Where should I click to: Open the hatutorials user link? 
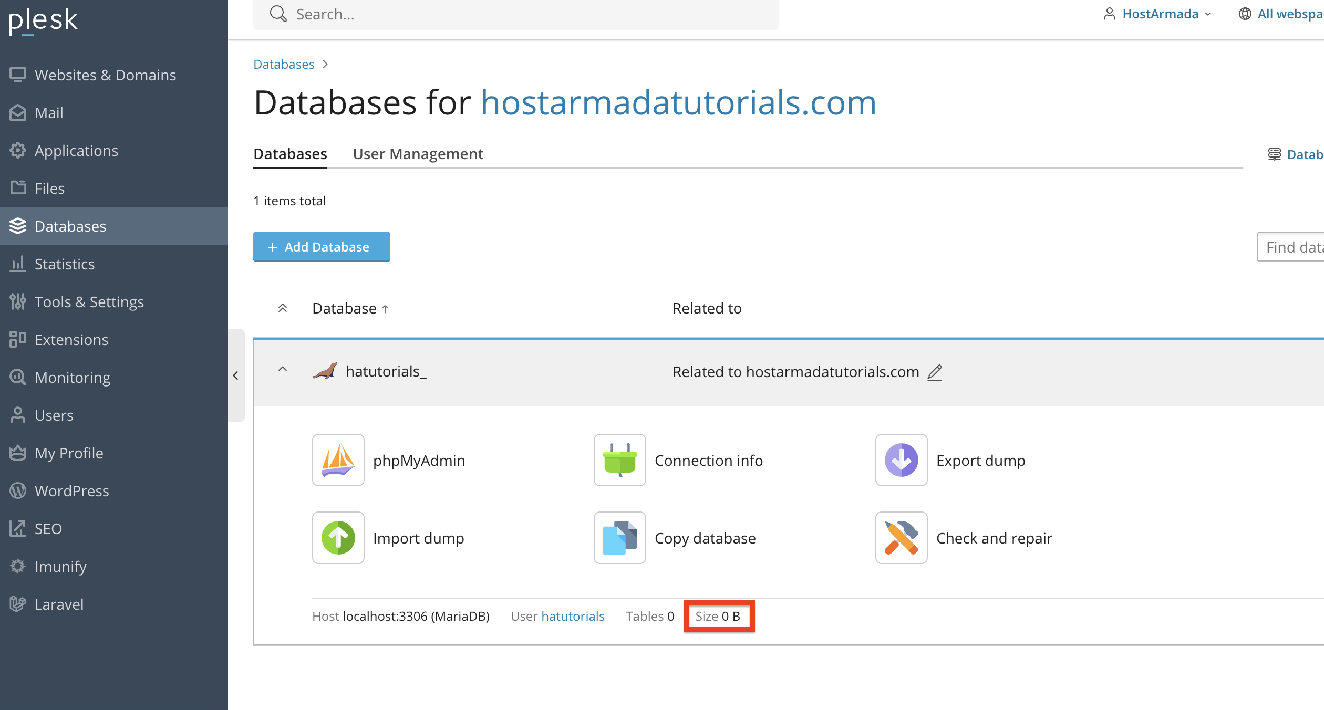click(x=573, y=616)
